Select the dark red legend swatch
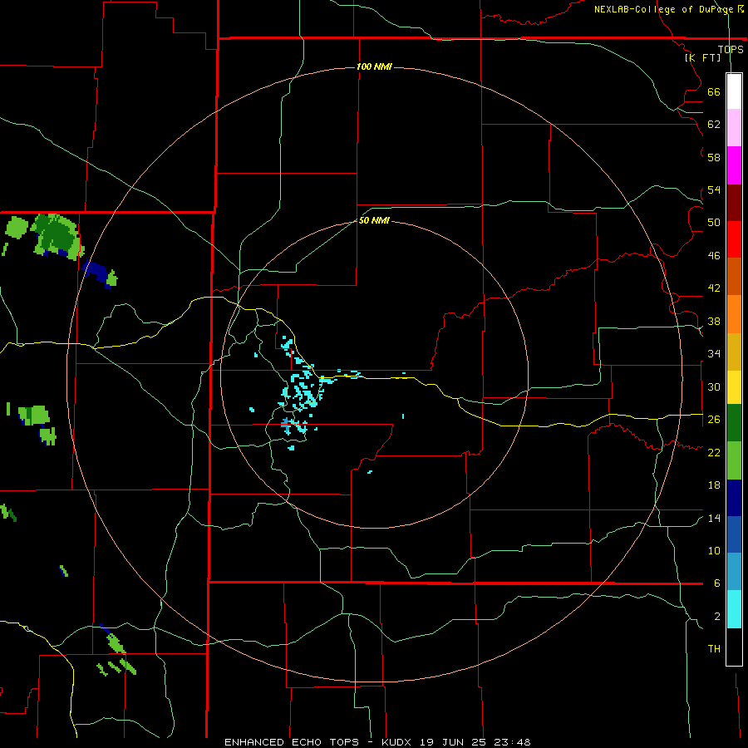The width and height of the screenshot is (748, 748). click(734, 203)
